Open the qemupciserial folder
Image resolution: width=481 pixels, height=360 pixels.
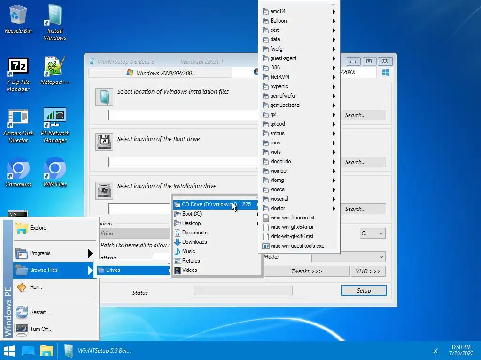click(x=299, y=105)
